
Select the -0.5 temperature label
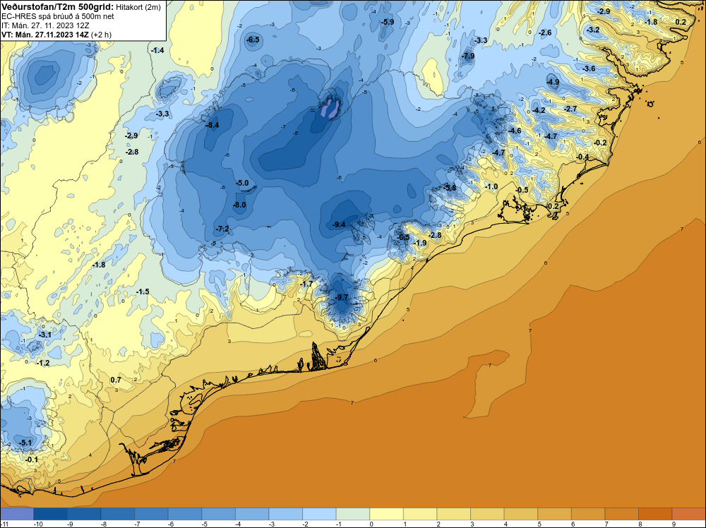(522, 191)
